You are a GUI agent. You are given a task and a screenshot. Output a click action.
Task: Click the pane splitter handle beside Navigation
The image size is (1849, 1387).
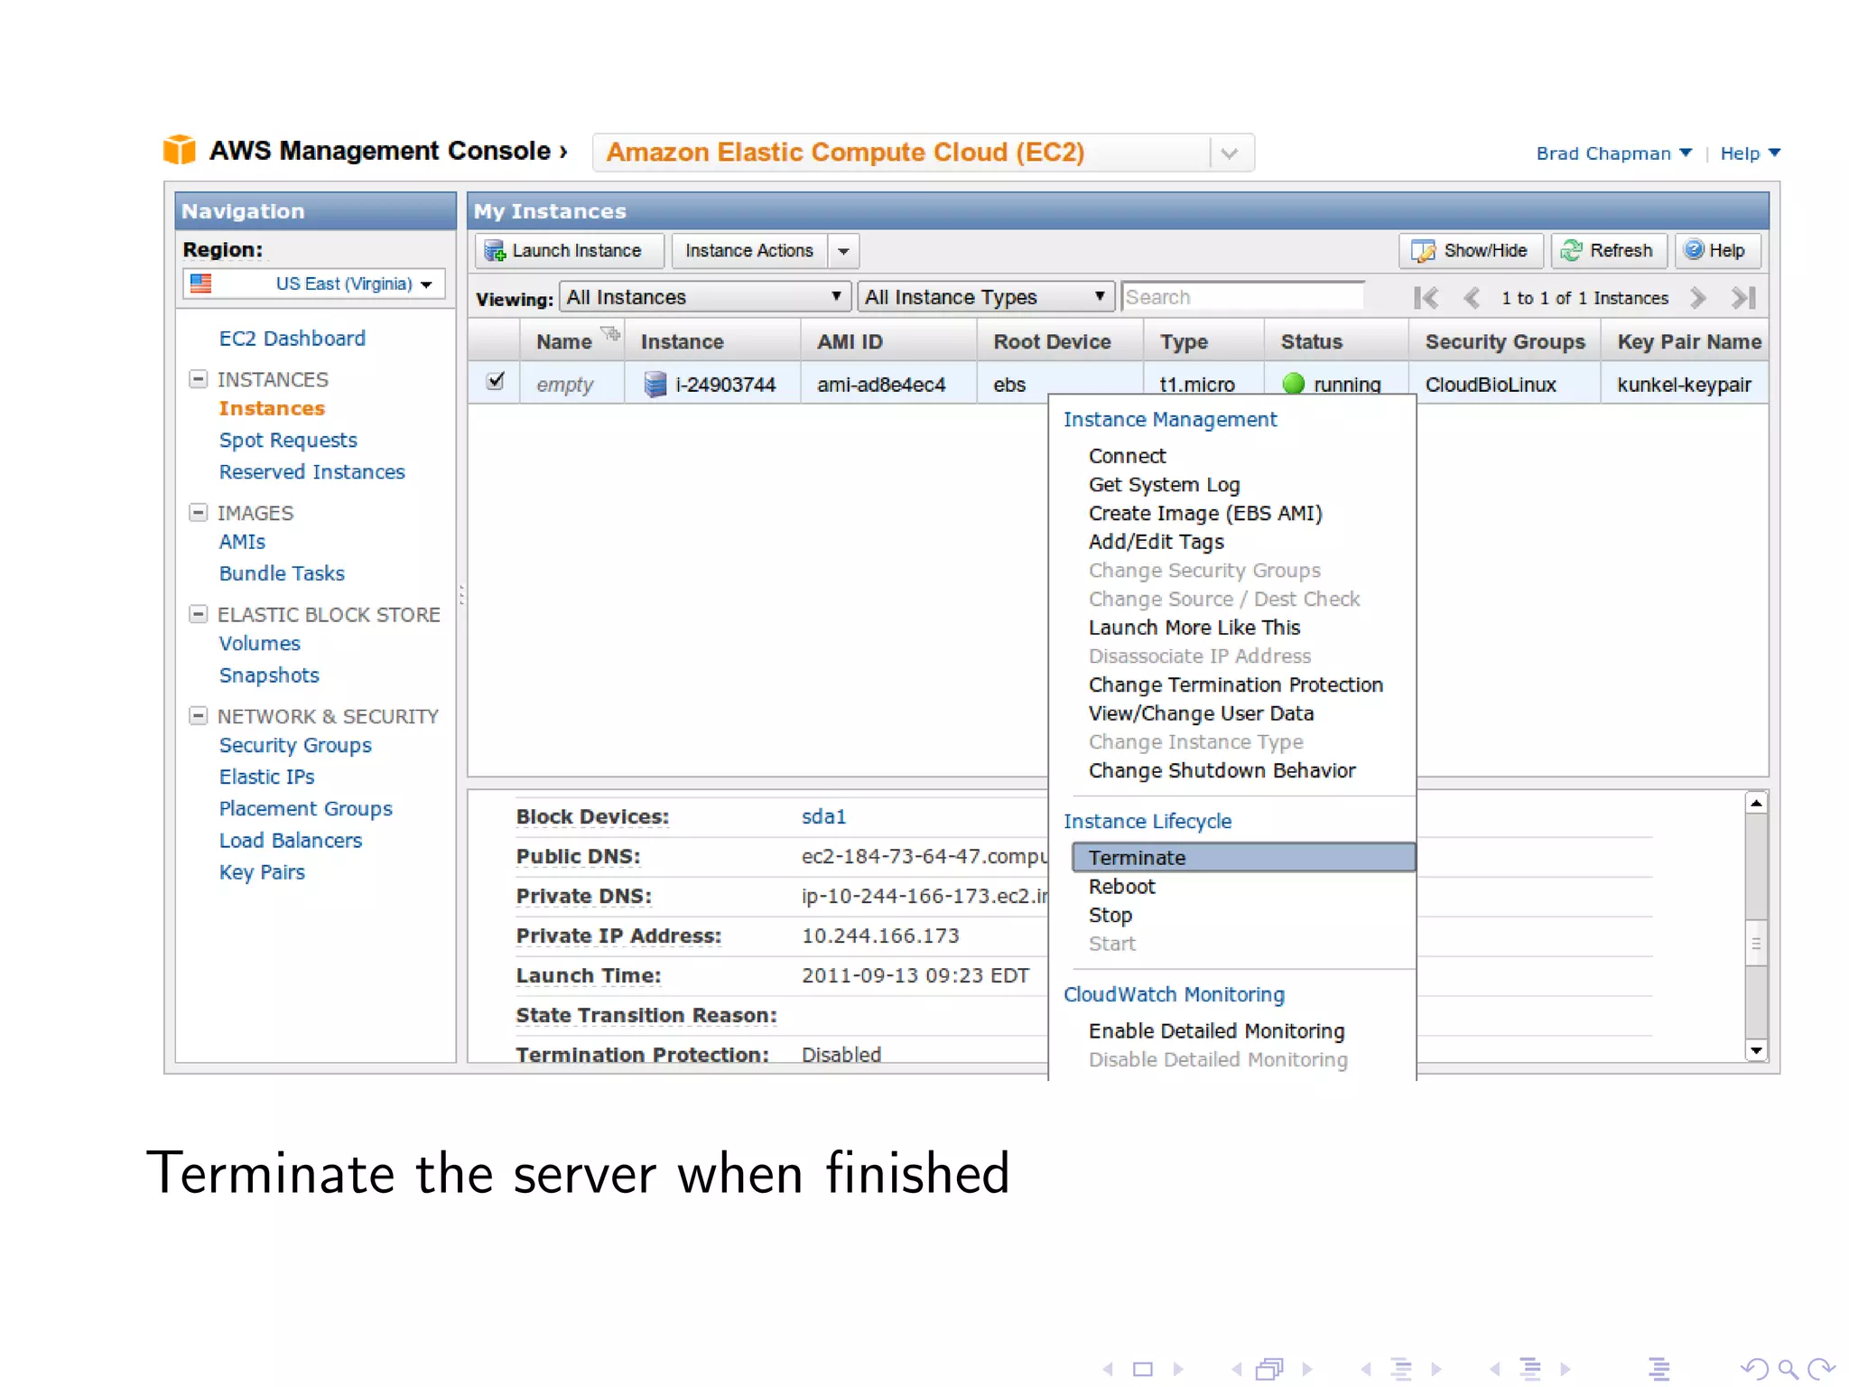pyautogui.click(x=461, y=594)
